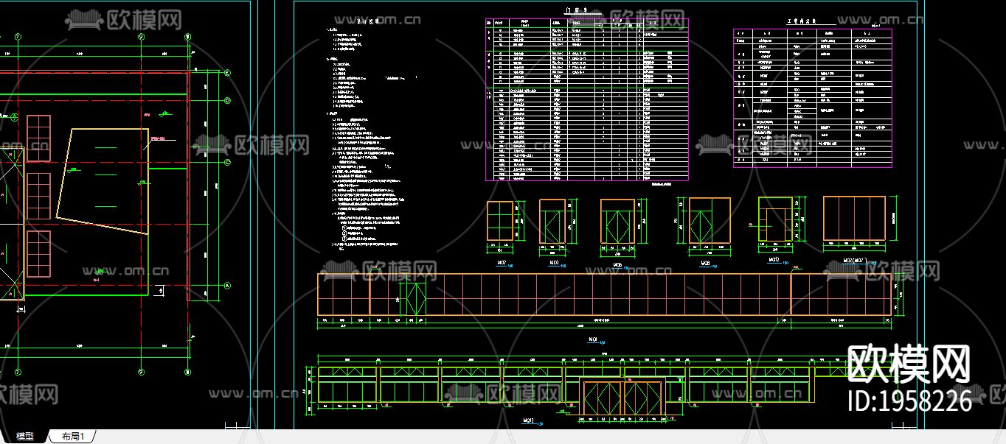This screenshot has height=444, width=1006.
Task: Select the long orange curtain wall elevation
Action: 605,295
